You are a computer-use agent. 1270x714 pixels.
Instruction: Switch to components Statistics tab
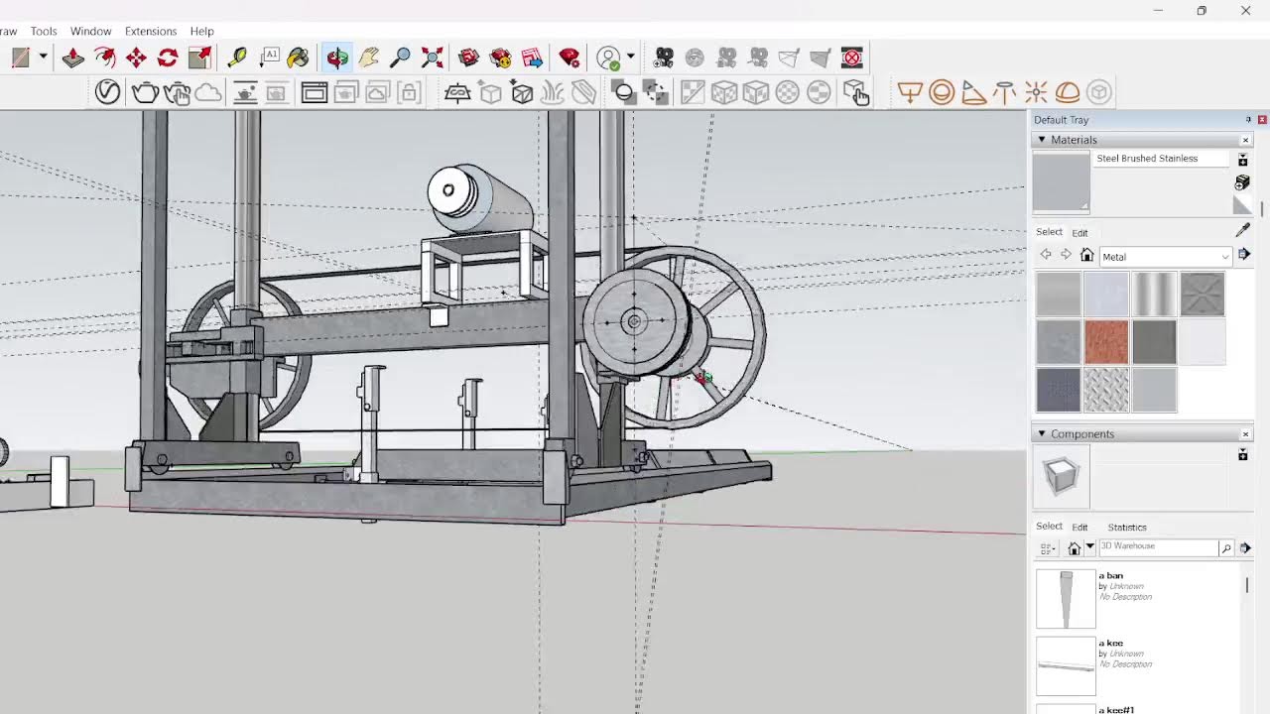1127,527
